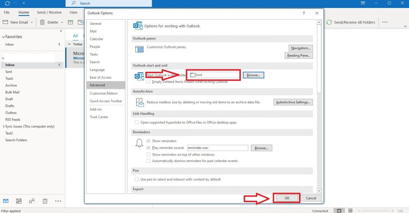The image size is (409, 213).
Task: Switch to Send / Receive tab
Action: coord(49,12)
